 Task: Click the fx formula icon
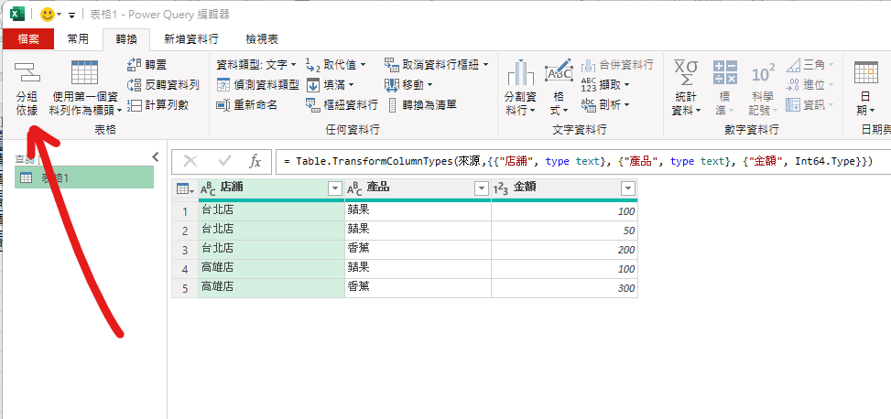click(255, 162)
